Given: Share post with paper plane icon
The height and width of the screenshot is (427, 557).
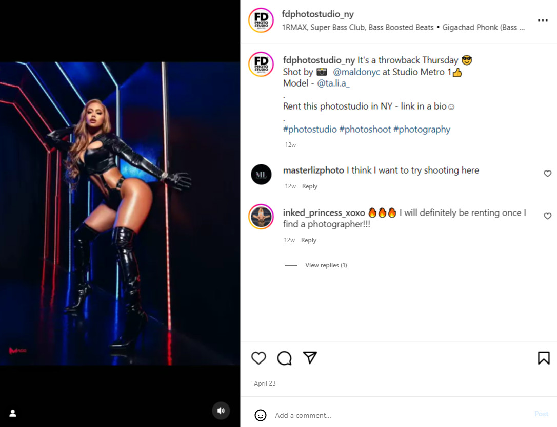Looking at the screenshot, I should click(310, 358).
